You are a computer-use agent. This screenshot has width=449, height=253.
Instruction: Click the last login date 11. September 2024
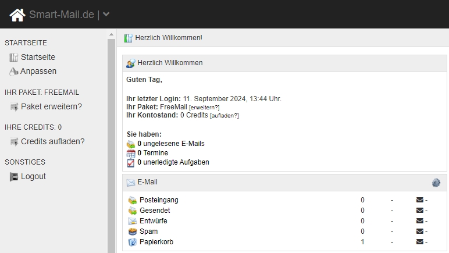coord(215,99)
